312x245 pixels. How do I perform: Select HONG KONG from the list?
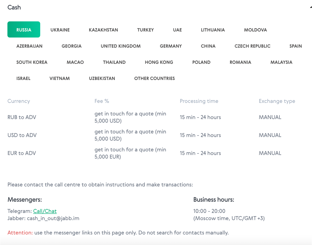(x=159, y=62)
